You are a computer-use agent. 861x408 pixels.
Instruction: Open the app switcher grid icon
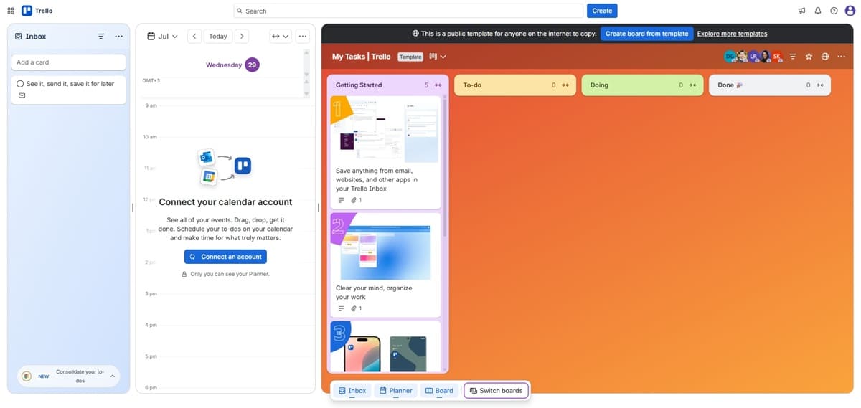(11, 11)
